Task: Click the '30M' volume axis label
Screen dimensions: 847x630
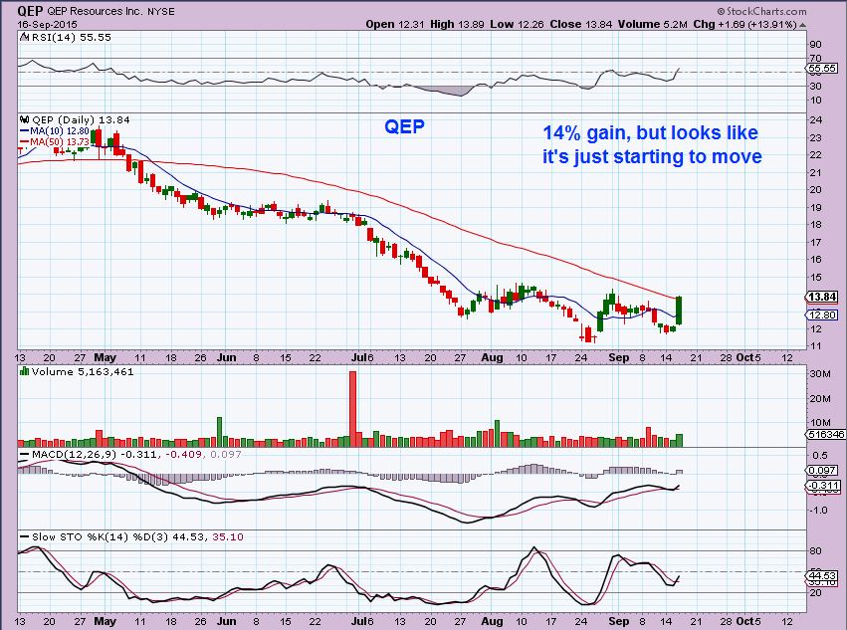Action: [819, 374]
